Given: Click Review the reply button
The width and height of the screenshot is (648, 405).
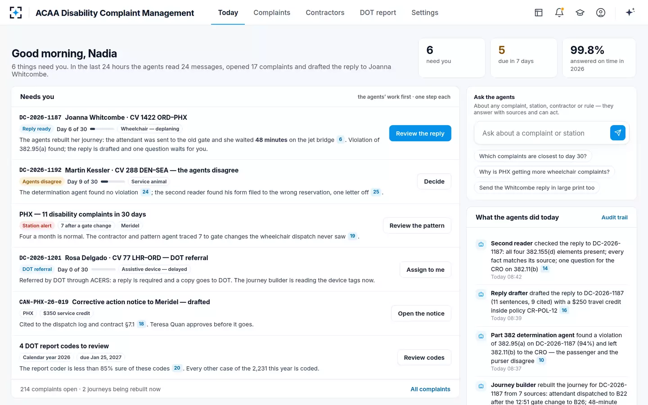Looking at the screenshot, I should 420,133.
